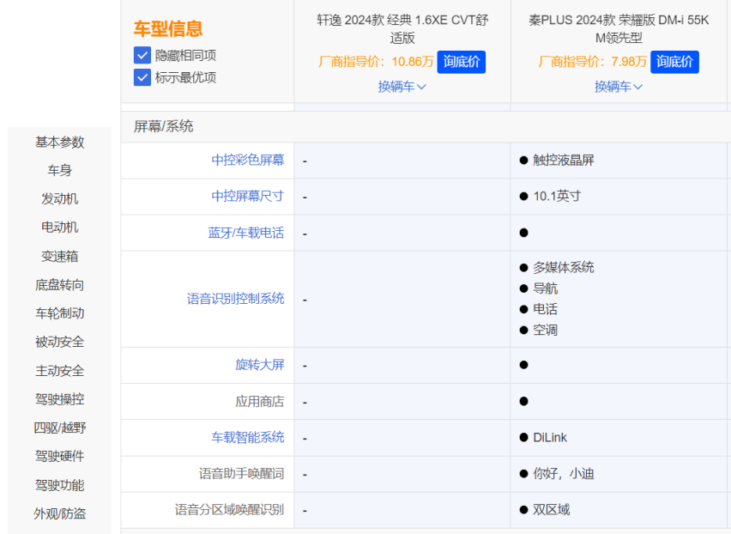
Task: Click the 多媒体系统 entry
Action: (x=563, y=267)
